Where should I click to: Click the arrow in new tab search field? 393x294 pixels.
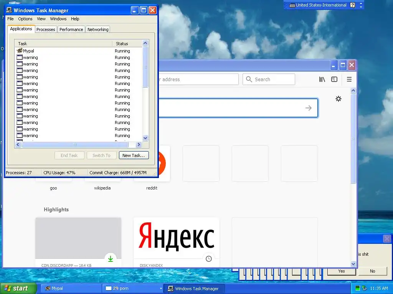click(309, 108)
